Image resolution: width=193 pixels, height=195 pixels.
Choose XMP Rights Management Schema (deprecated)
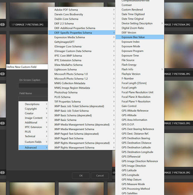coord(82,143)
